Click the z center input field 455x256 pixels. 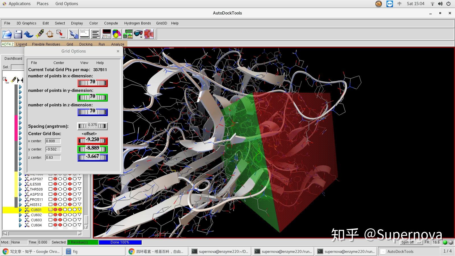point(53,158)
